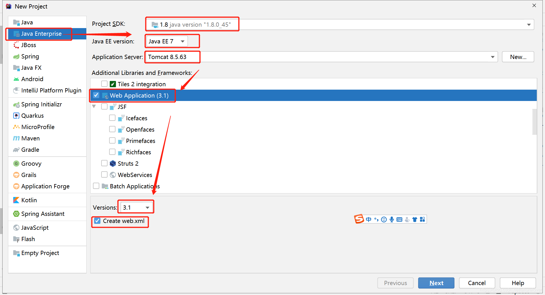Enable the Tiles 2 integration checkbox

104,84
